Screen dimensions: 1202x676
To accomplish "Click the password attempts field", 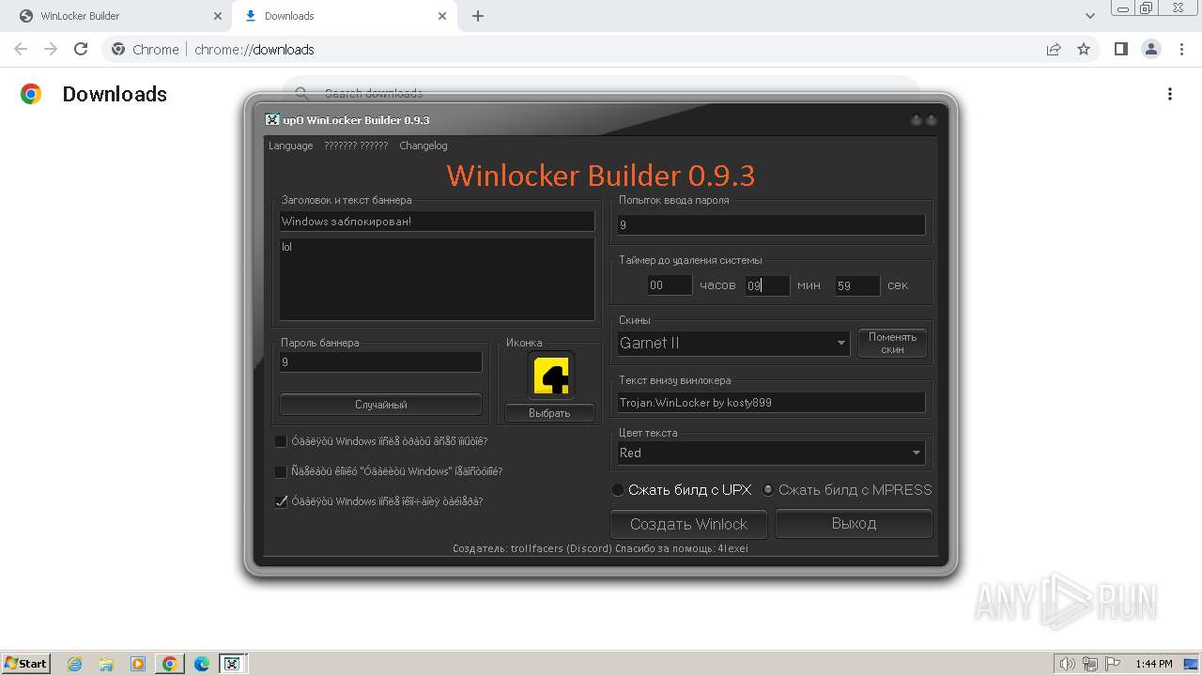I will click(x=771, y=225).
